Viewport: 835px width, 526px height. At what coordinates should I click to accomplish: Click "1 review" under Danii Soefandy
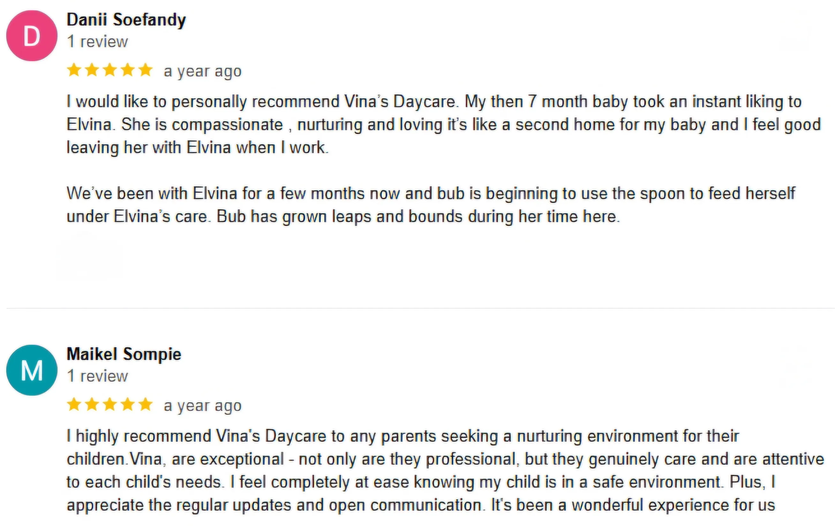97,41
